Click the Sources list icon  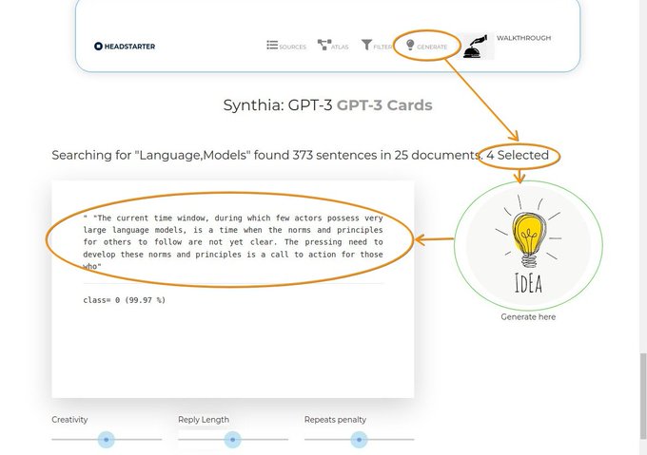point(272,45)
